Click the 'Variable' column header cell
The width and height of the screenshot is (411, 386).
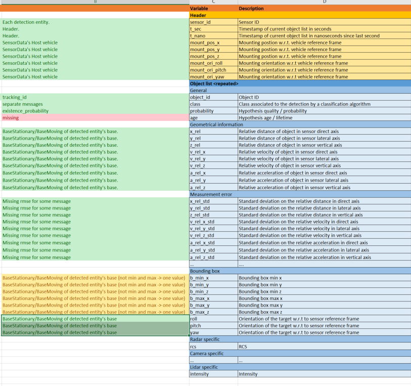click(213, 9)
